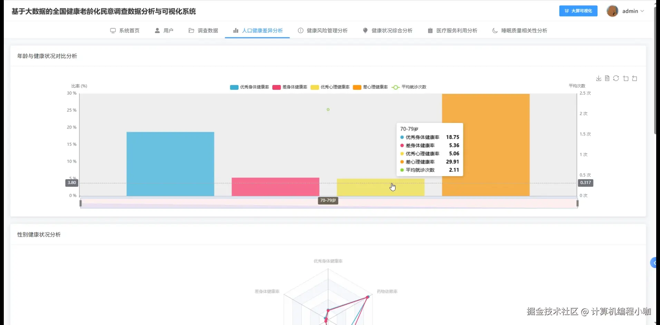
Task: Go to the 系统首页 tab
Action: pos(125,30)
